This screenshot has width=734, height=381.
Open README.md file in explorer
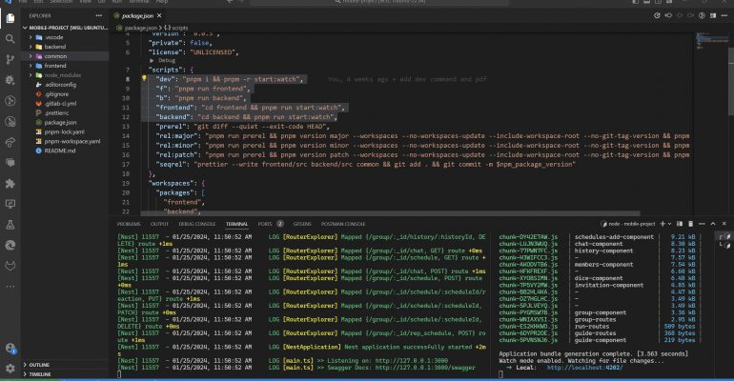pyautogui.click(x=59, y=150)
